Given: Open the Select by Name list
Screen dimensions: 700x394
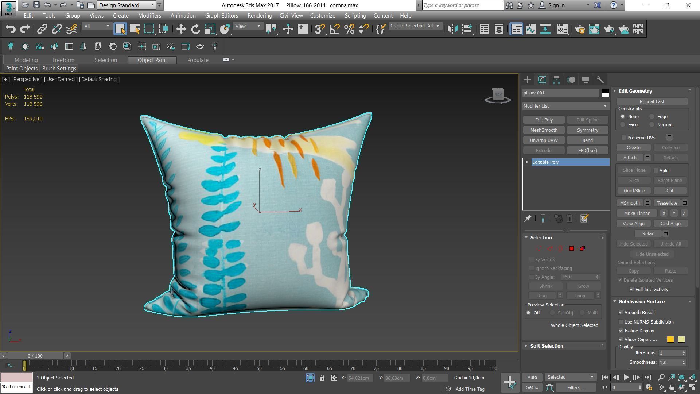Looking at the screenshot, I should tap(135, 29).
